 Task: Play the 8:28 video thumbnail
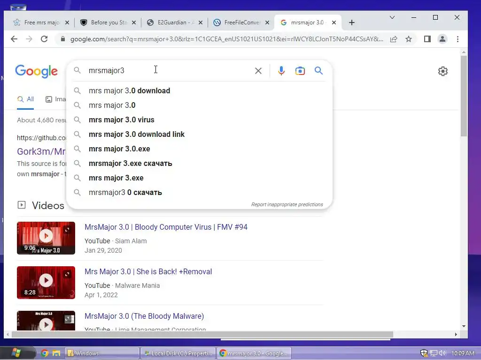pos(46,283)
